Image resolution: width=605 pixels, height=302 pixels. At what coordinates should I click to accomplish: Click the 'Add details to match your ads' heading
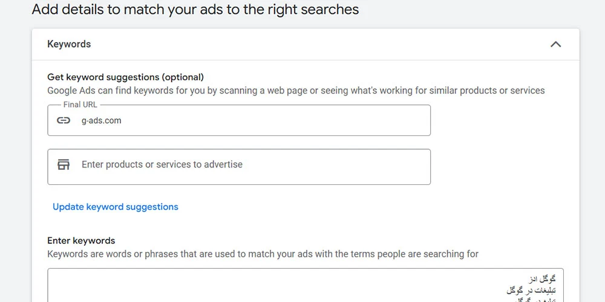click(x=195, y=10)
